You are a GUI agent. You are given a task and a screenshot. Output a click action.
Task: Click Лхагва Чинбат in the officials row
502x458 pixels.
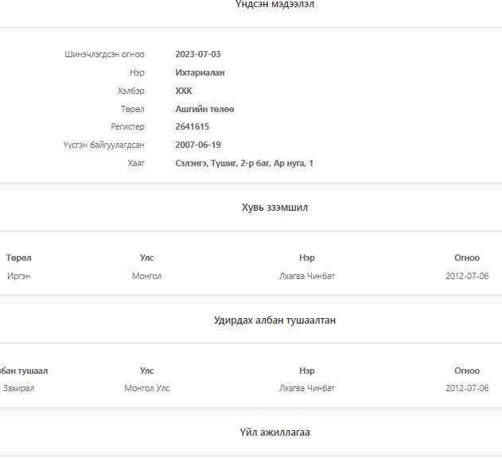click(x=306, y=388)
